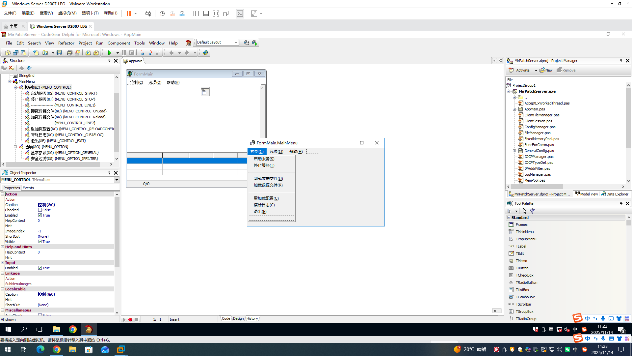Click the Delete item icon in Structure panel
The height and width of the screenshot is (356, 632).
click(12, 68)
